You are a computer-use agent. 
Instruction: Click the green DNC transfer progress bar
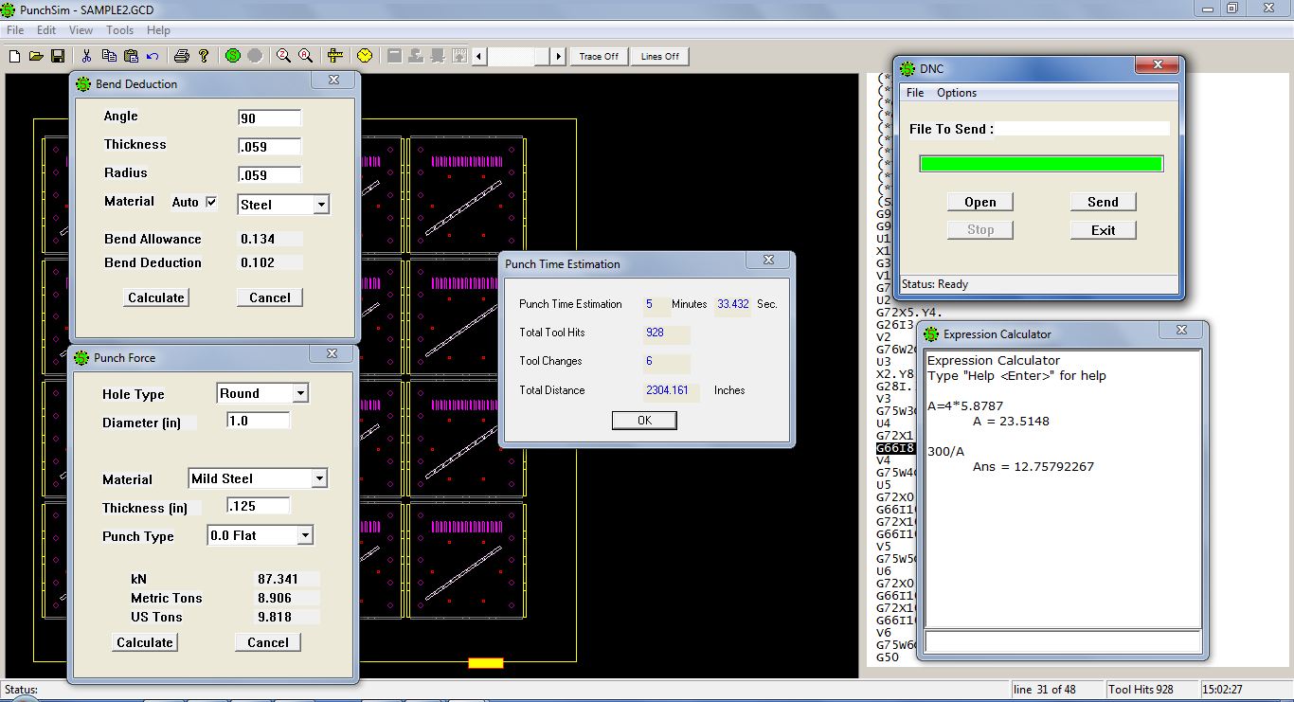click(x=1041, y=164)
